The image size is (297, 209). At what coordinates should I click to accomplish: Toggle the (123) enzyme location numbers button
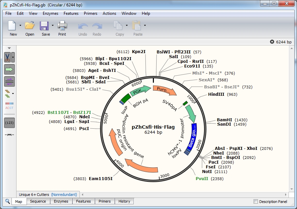(x=9, y=123)
